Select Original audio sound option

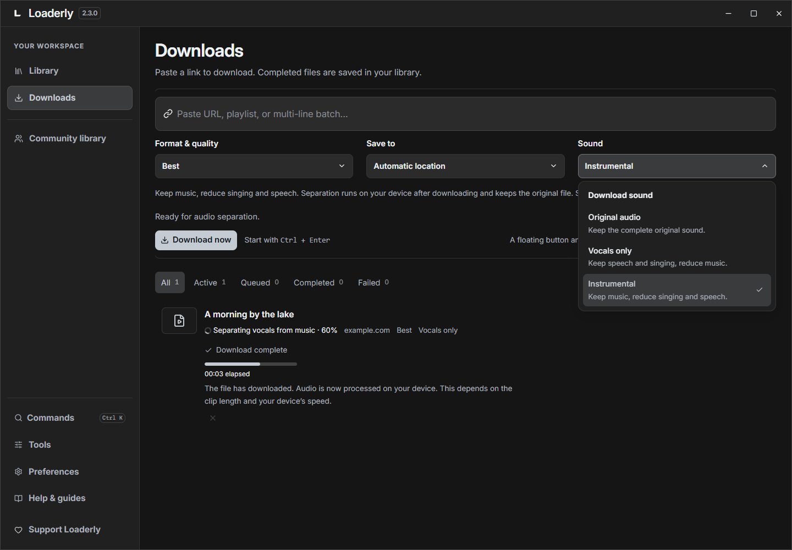coord(677,223)
